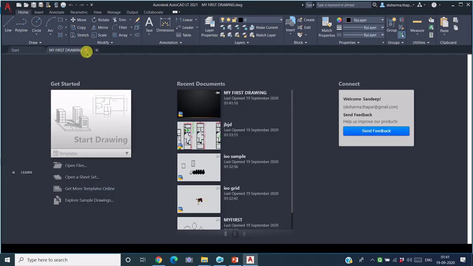Pin the iso grid recent document
The width and height of the screenshot is (473, 266).
[x=217, y=188]
